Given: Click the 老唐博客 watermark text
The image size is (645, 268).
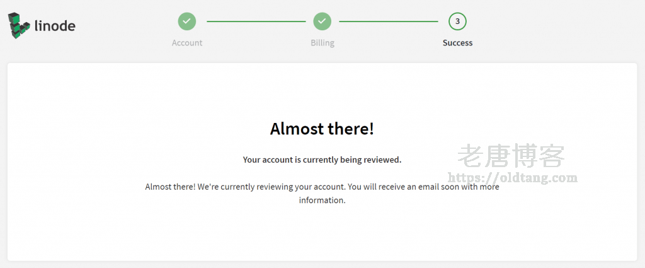Looking at the screenshot, I should click(511, 156).
